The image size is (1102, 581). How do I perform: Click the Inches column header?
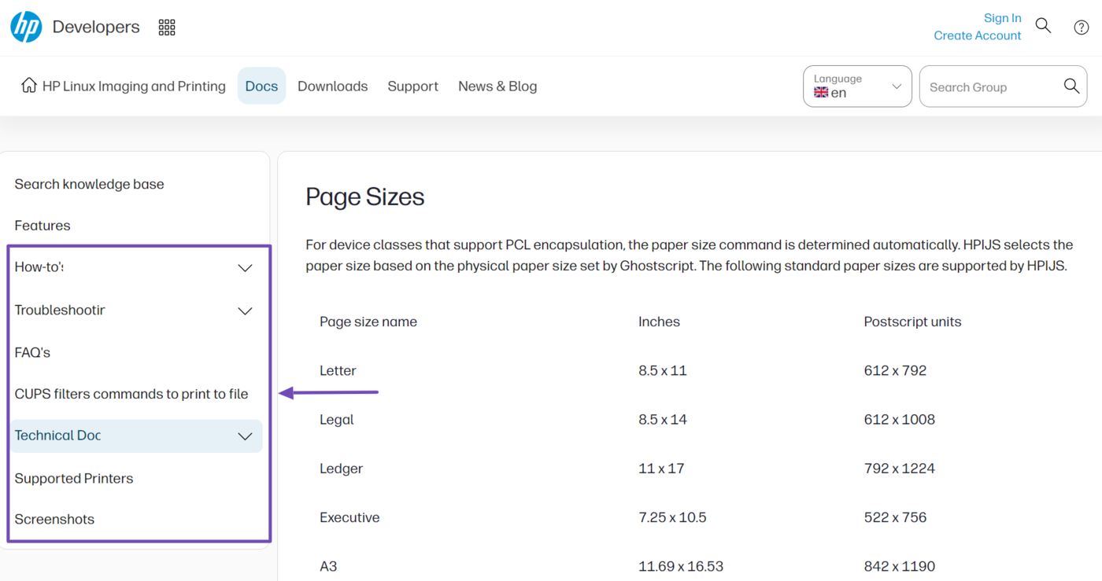tap(659, 322)
